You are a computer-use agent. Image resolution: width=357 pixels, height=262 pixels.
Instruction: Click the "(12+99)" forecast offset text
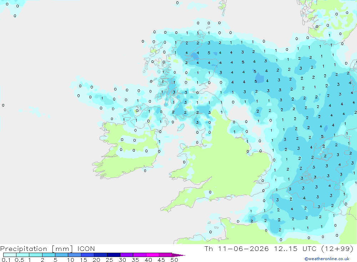pos(337,248)
